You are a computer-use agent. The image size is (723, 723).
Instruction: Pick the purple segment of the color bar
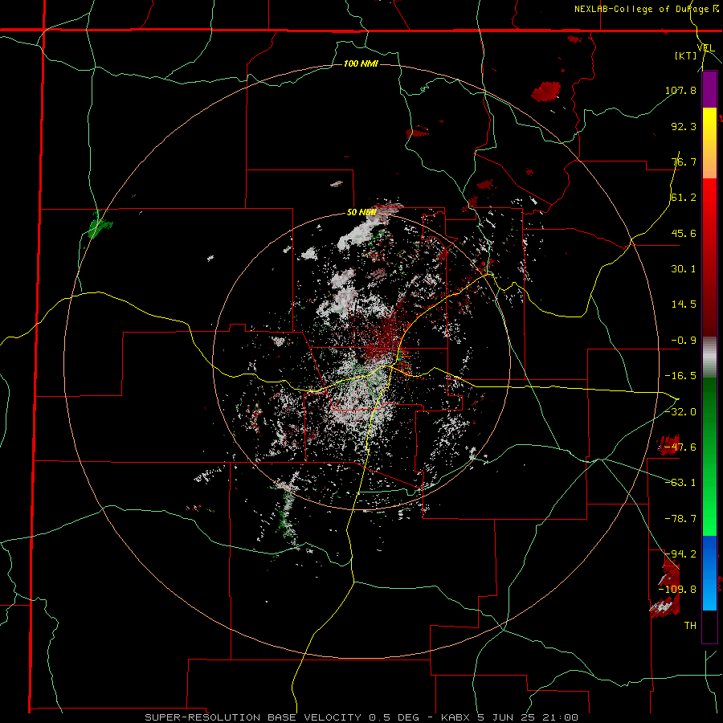point(709,89)
